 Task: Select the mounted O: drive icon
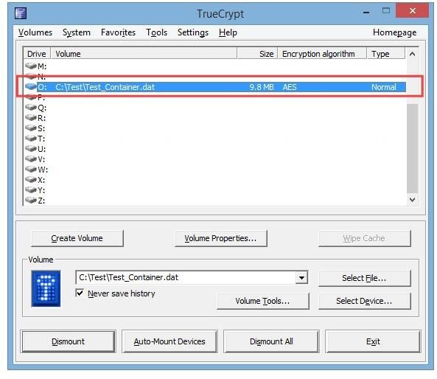pos(31,87)
